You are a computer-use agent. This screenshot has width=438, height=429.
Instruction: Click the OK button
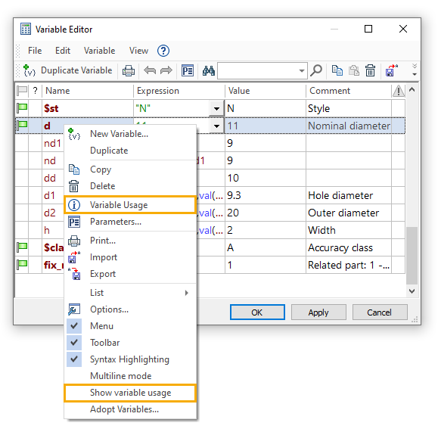pos(257,312)
